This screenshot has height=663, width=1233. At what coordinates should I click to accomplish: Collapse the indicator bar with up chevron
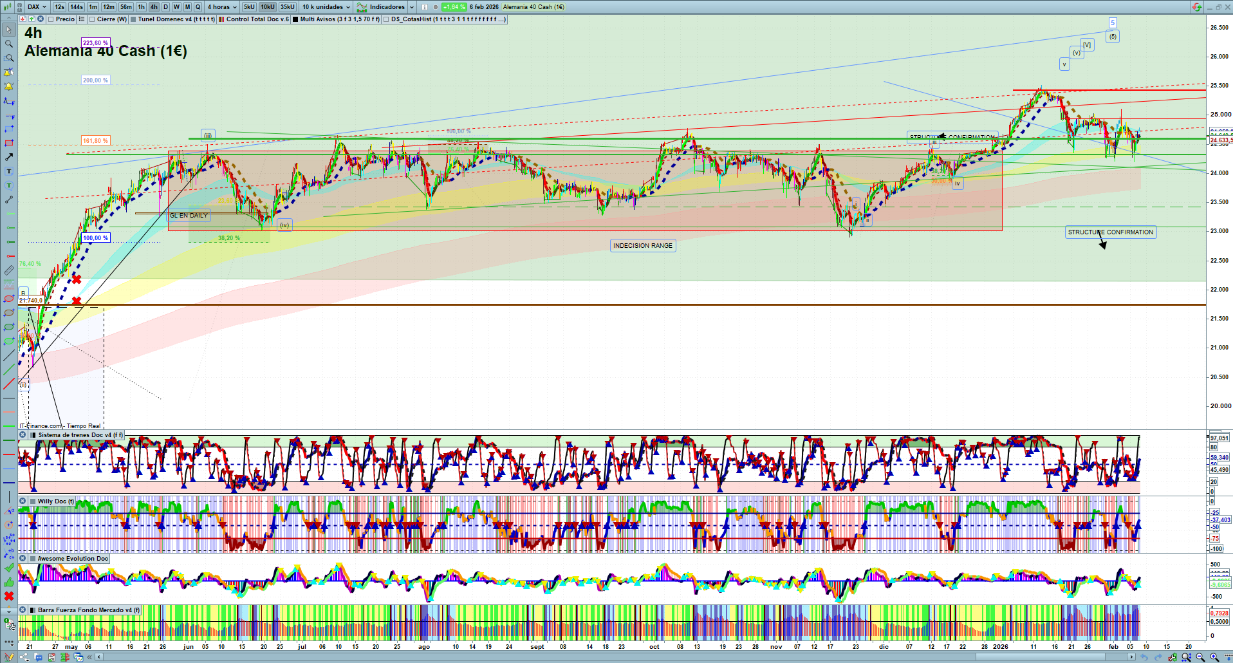point(9,19)
